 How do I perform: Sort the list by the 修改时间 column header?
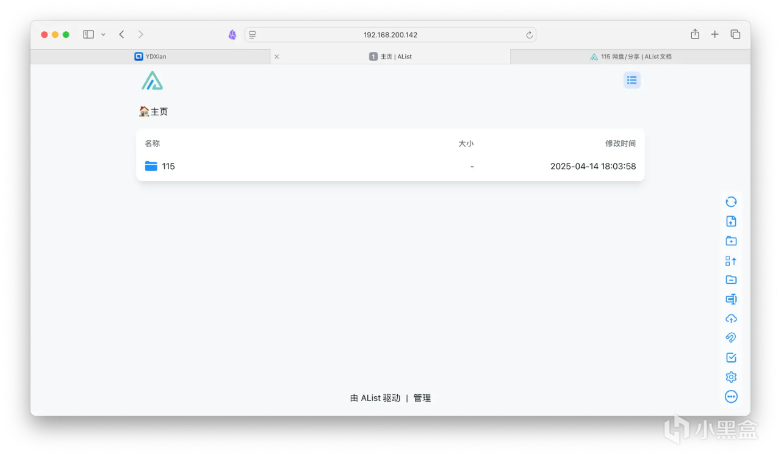click(x=621, y=143)
